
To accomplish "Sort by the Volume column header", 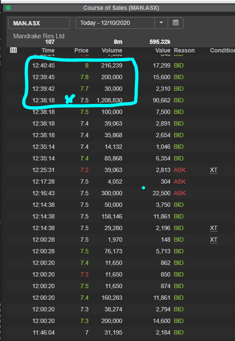I will point(112,50).
